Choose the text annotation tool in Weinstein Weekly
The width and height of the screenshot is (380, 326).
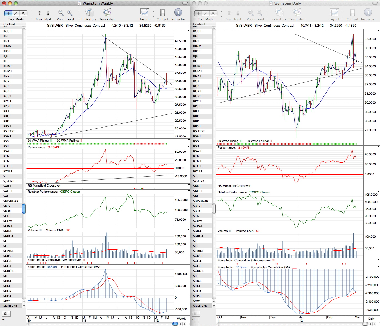point(23,13)
